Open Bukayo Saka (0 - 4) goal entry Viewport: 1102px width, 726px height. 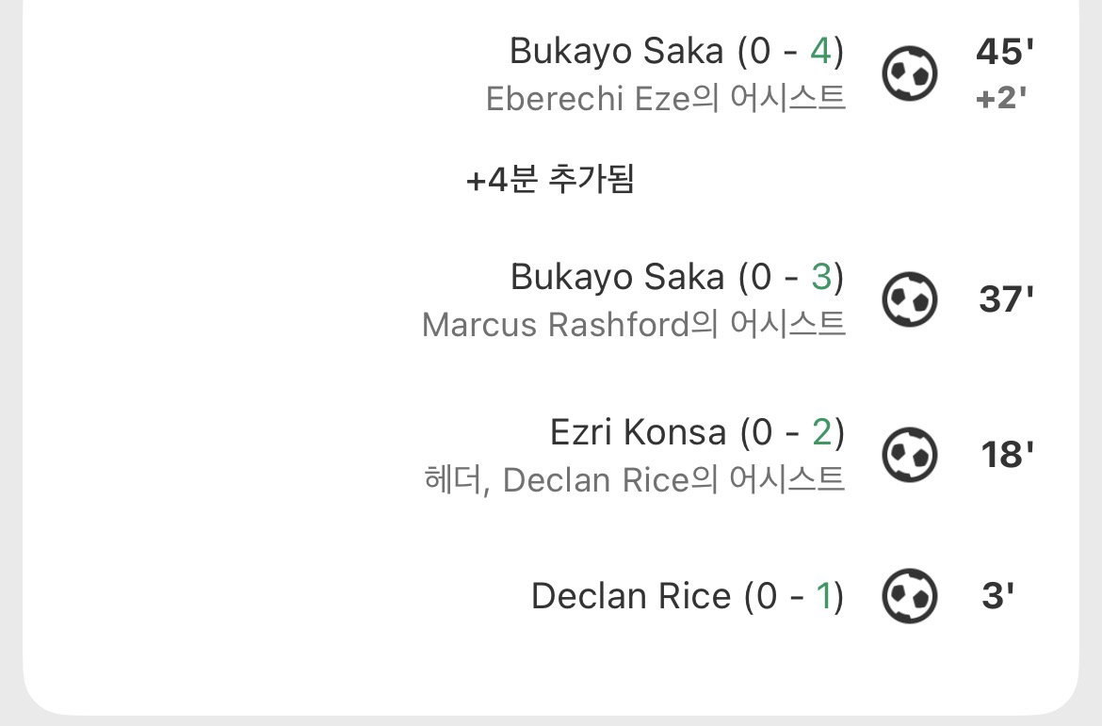pyautogui.click(x=677, y=51)
